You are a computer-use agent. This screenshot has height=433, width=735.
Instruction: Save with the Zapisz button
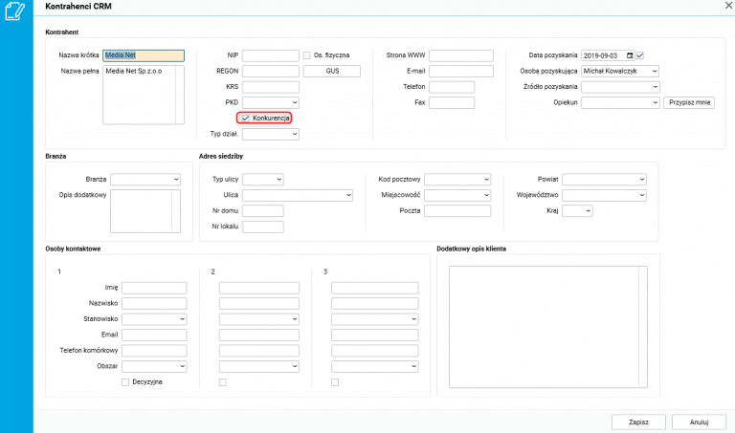[x=638, y=422]
